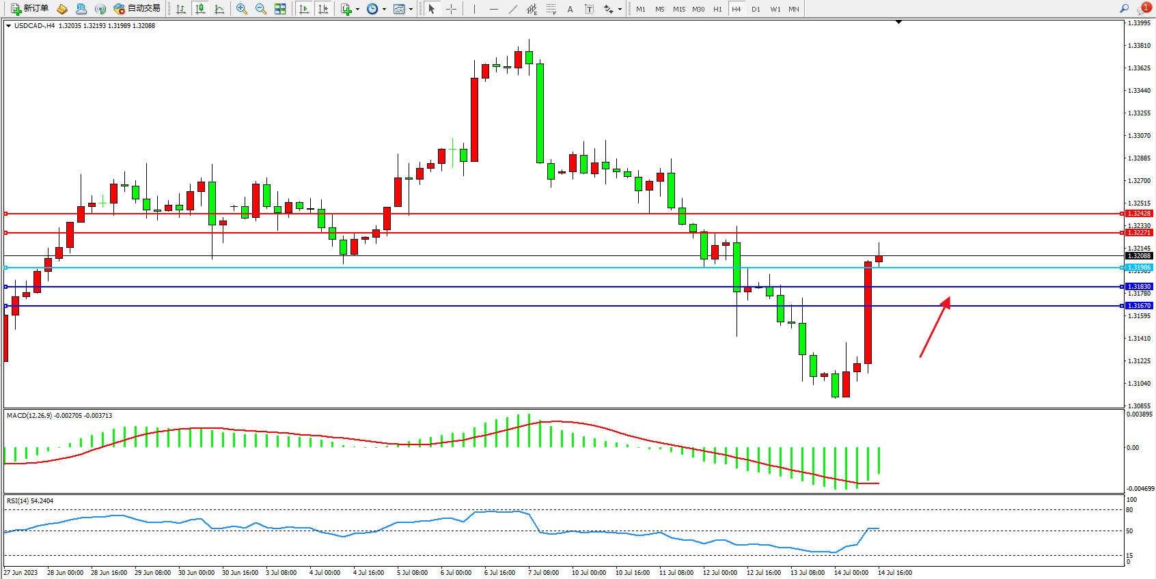Select the crosshair tool
Screen dimensions: 1156x579
coord(451,9)
